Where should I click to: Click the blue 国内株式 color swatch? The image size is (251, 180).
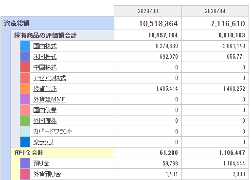click(x=25, y=46)
